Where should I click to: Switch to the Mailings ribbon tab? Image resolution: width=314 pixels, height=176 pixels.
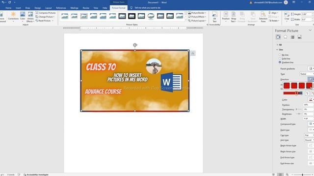[x=74, y=8]
